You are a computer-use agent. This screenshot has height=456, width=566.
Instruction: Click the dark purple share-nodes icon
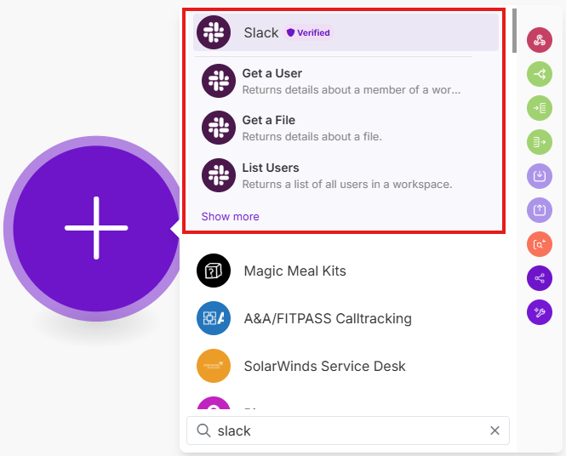click(x=540, y=278)
